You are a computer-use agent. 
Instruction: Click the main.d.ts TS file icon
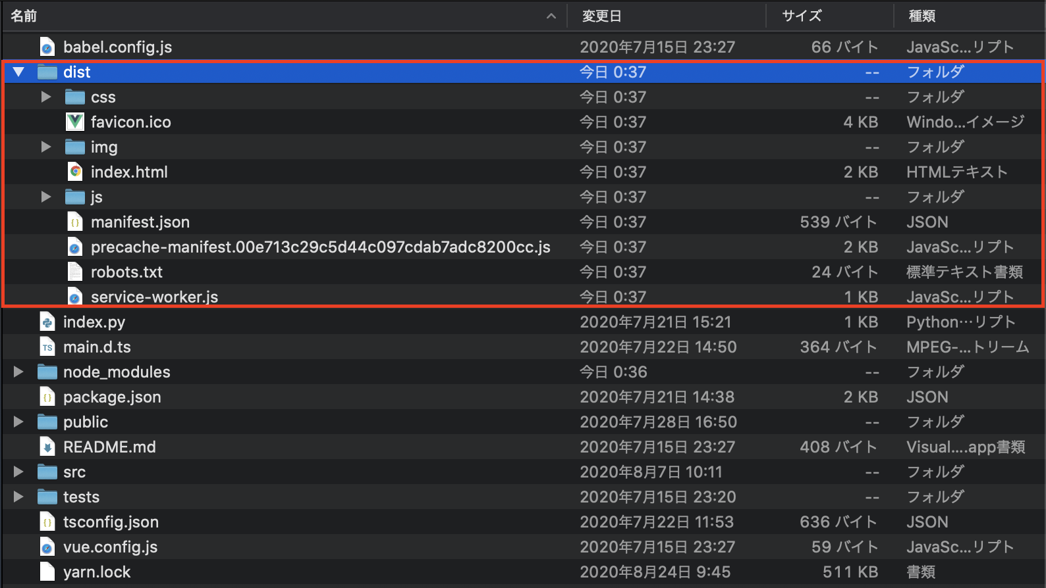(x=47, y=347)
